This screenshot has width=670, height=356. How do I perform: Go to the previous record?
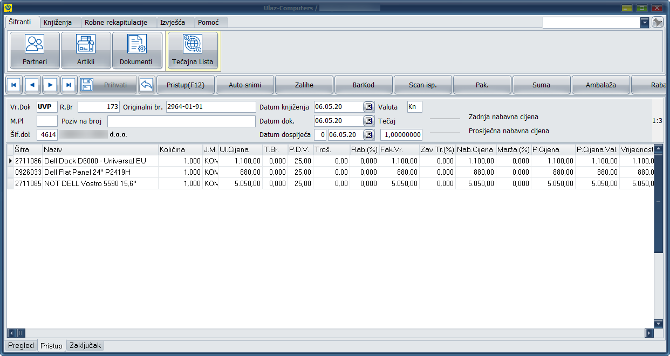(x=32, y=85)
